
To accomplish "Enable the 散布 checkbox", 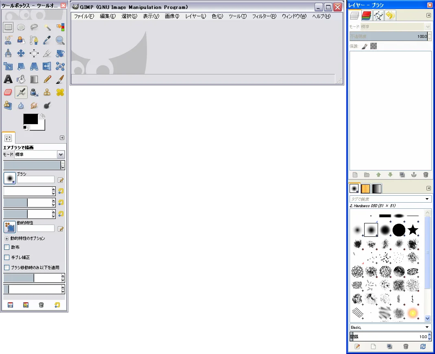I will [7, 247].
